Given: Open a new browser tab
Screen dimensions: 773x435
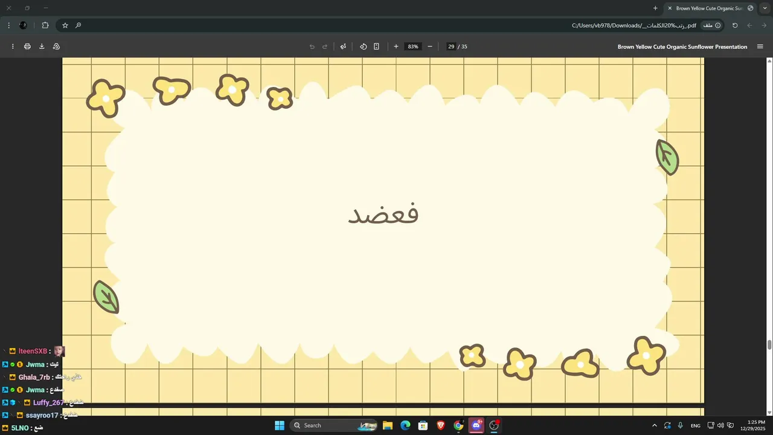Looking at the screenshot, I should coord(655,8).
